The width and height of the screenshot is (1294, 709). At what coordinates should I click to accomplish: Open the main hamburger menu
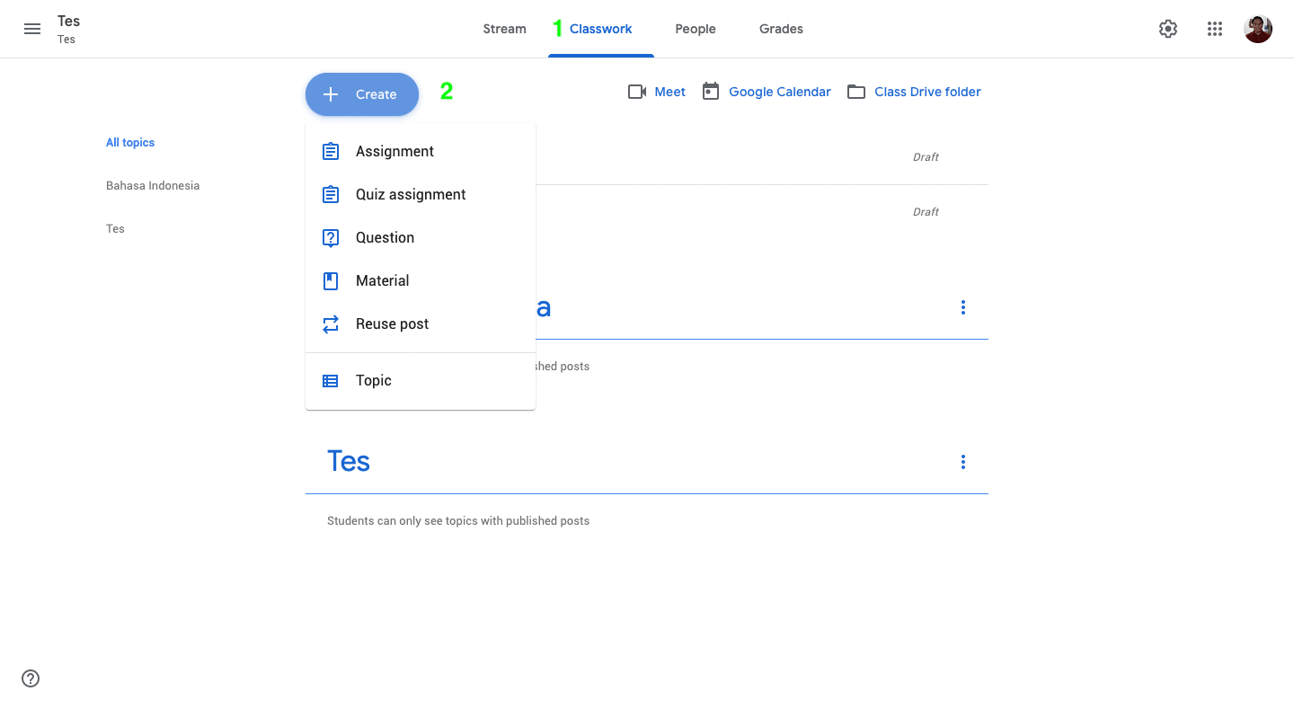(x=32, y=29)
